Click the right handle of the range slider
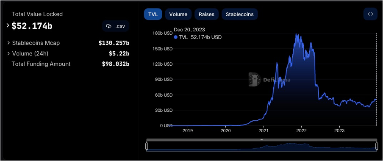Viewport: 383px width, 161px height. pyautogui.click(x=376, y=146)
